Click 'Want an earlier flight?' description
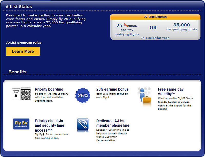This screenshot has width=205, height=157. point(175,103)
